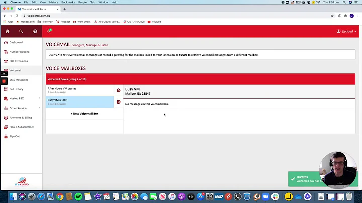Open Finder from the Dock

[13, 196]
